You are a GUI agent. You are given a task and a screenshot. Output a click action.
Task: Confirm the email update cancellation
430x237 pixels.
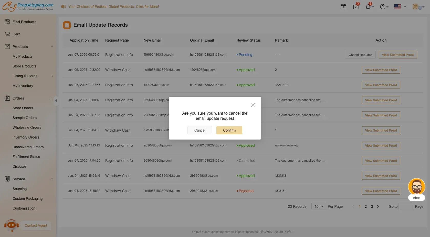[x=229, y=130]
